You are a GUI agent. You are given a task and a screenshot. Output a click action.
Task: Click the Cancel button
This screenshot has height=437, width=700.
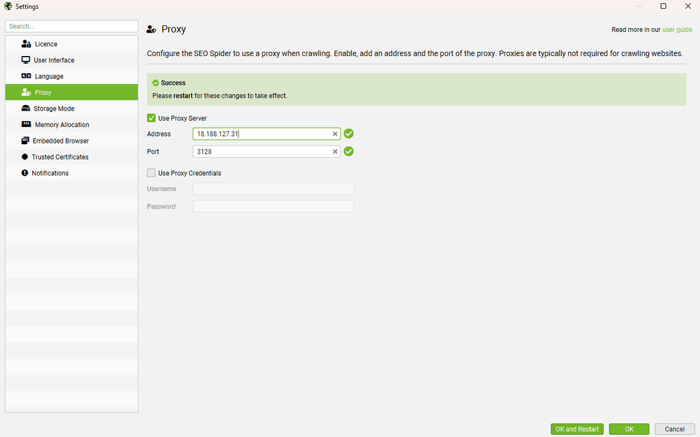(x=675, y=429)
